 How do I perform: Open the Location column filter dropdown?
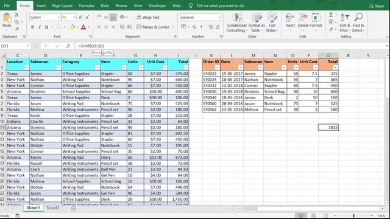(x=27, y=68)
